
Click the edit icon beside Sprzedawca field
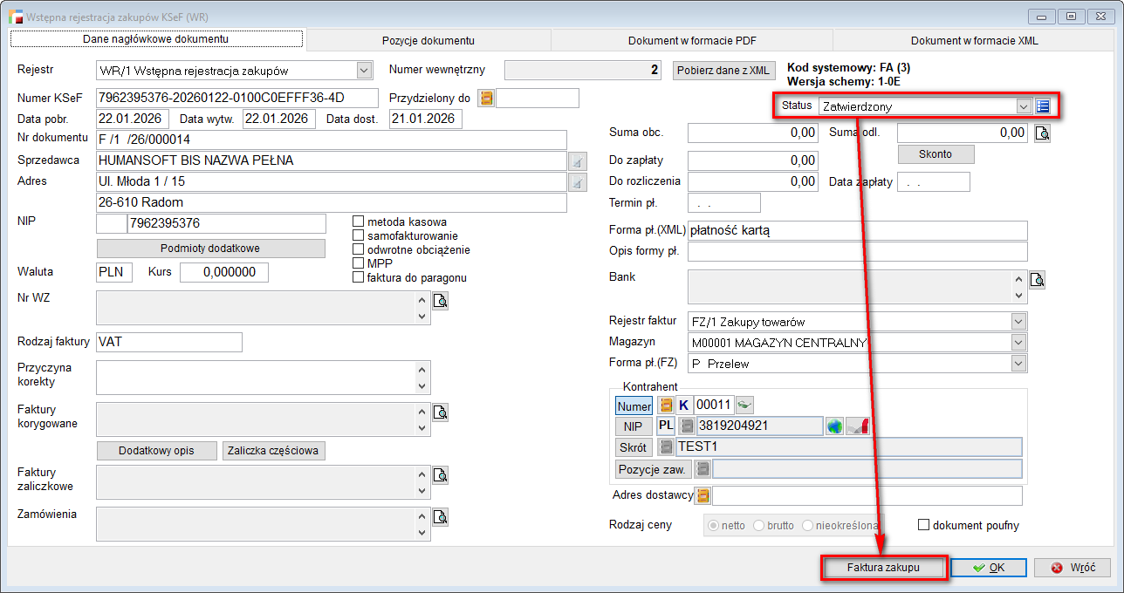(577, 161)
